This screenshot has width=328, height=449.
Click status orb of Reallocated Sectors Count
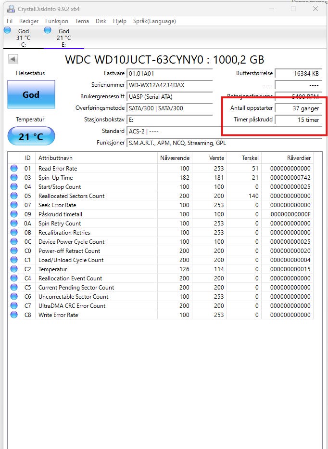(x=14, y=196)
